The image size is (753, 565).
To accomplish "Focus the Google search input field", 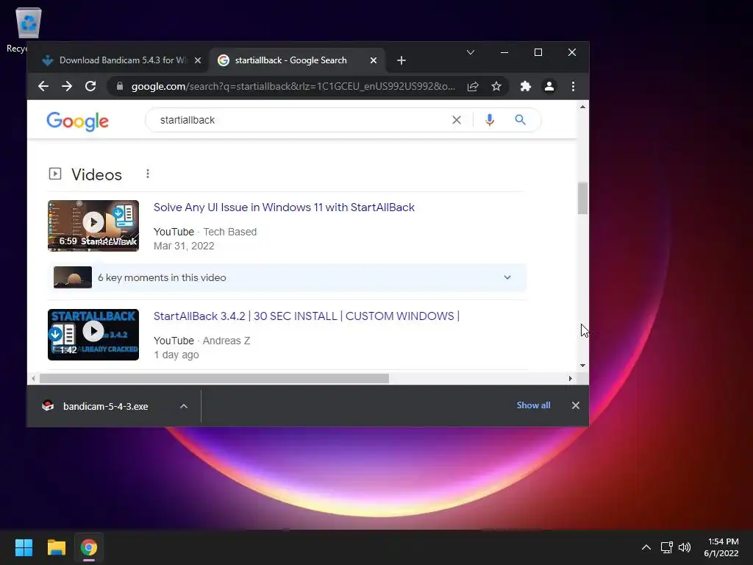I will (302, 120).
